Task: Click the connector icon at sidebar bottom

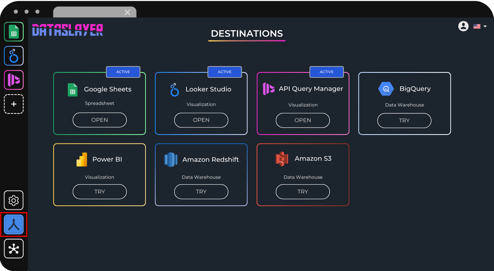Action: [x=13, y=249]
